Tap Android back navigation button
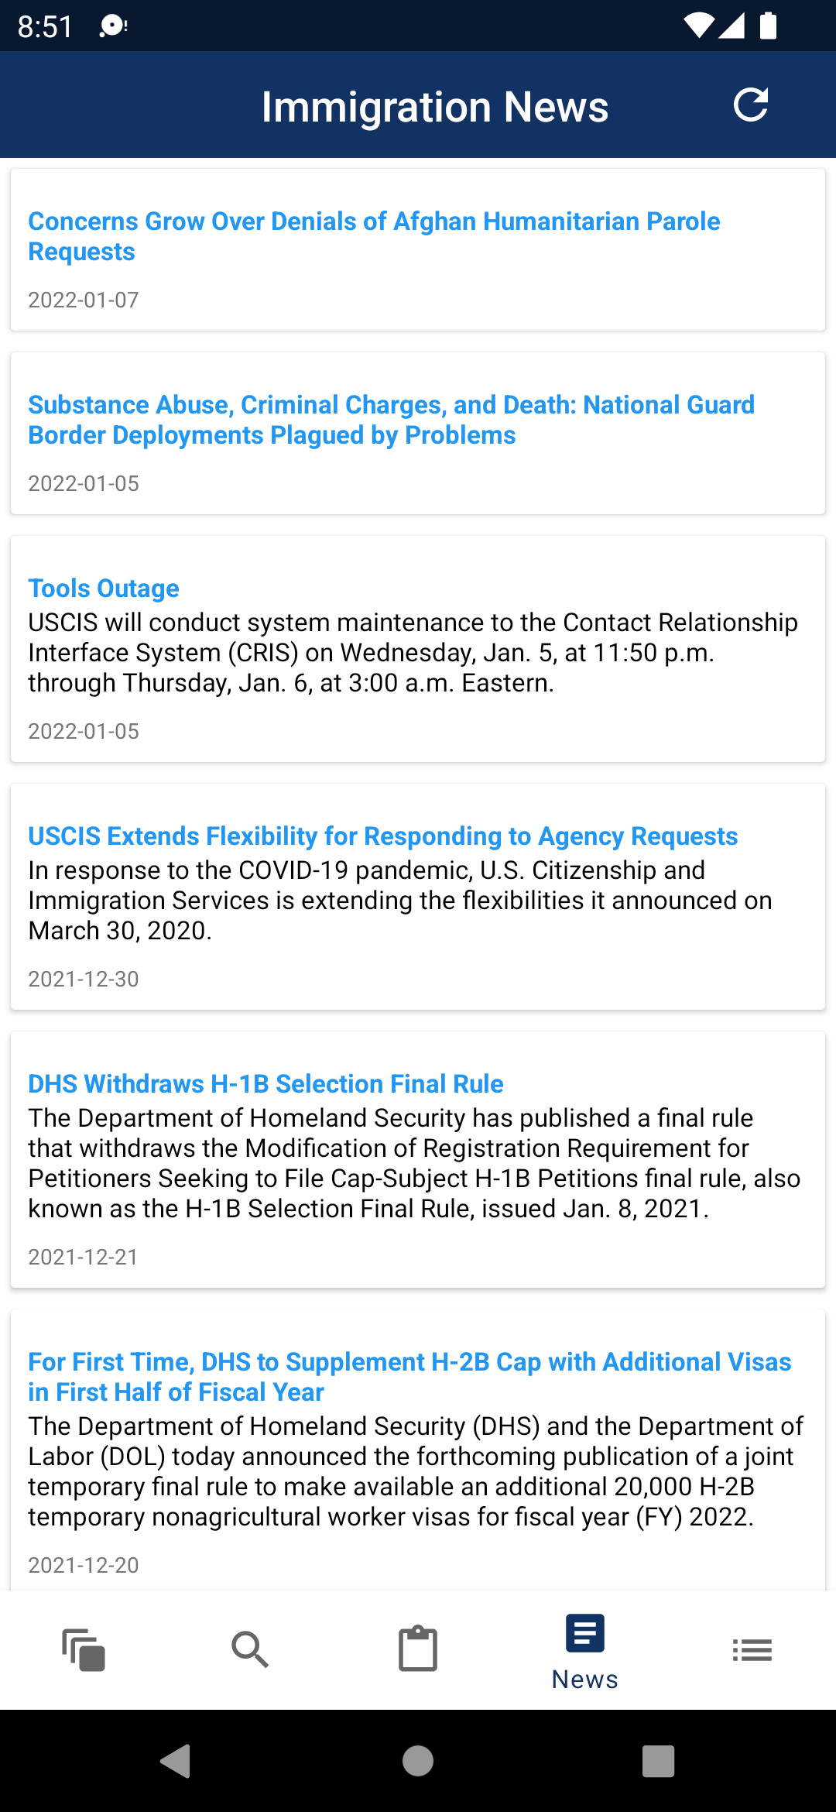This screenshot has height=1812, width=836. pyautogui.click(x=176, y=1761)
